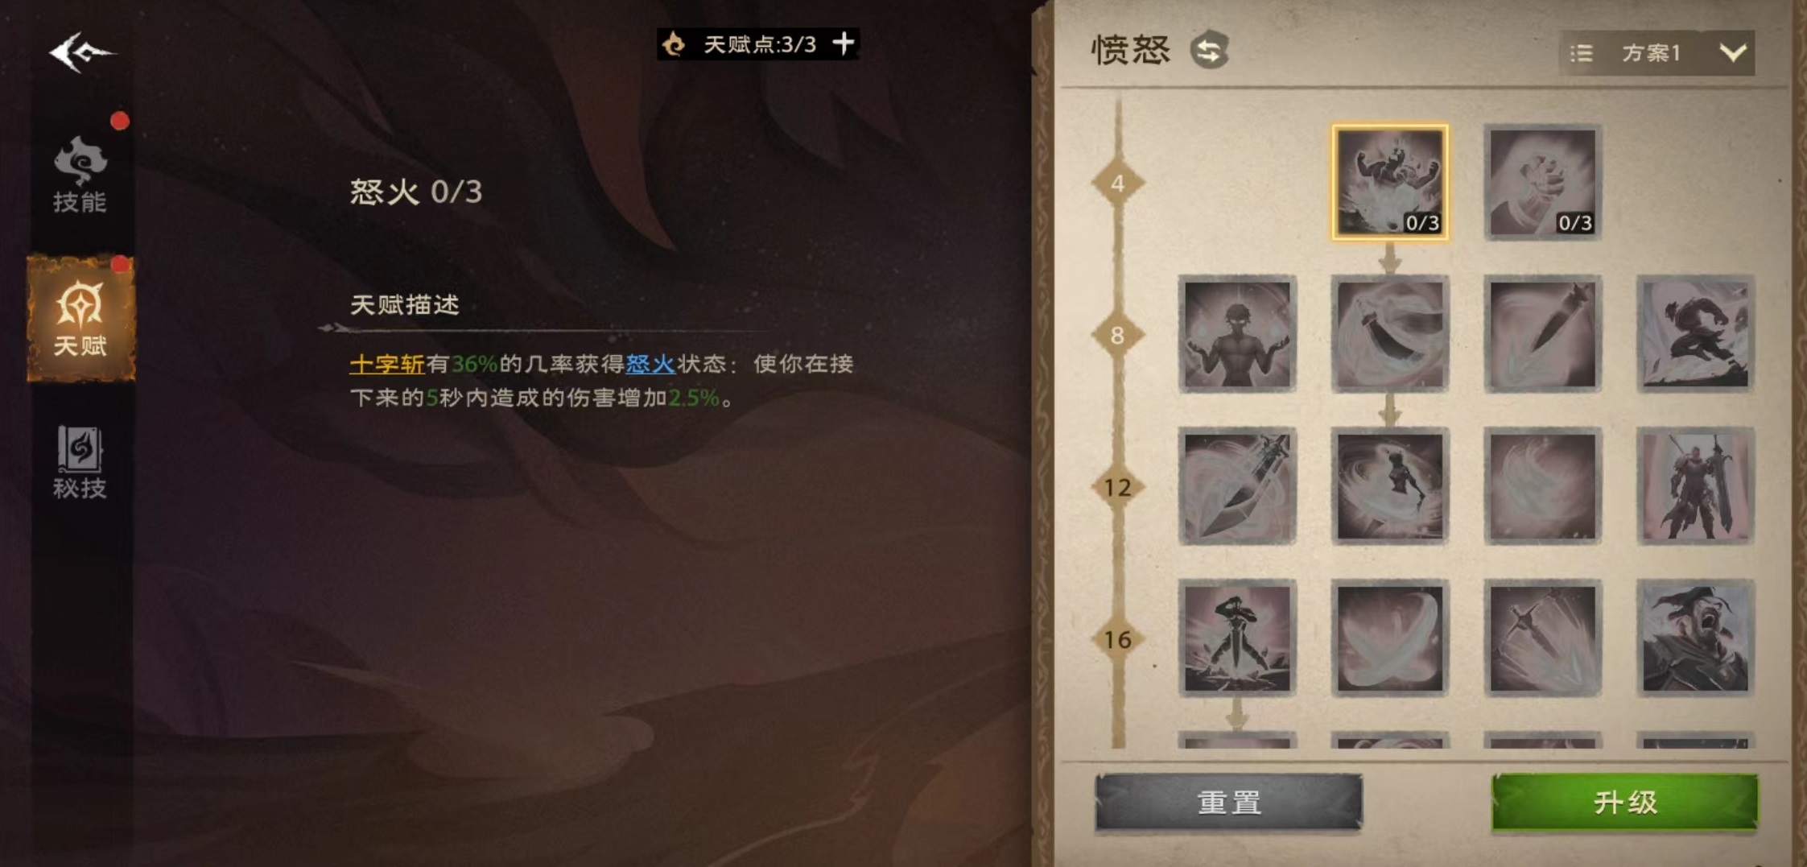Select the meditating figure talent at tier 8
Viewport: 1807px width, 867px height.
click(x=1237, y=334)
